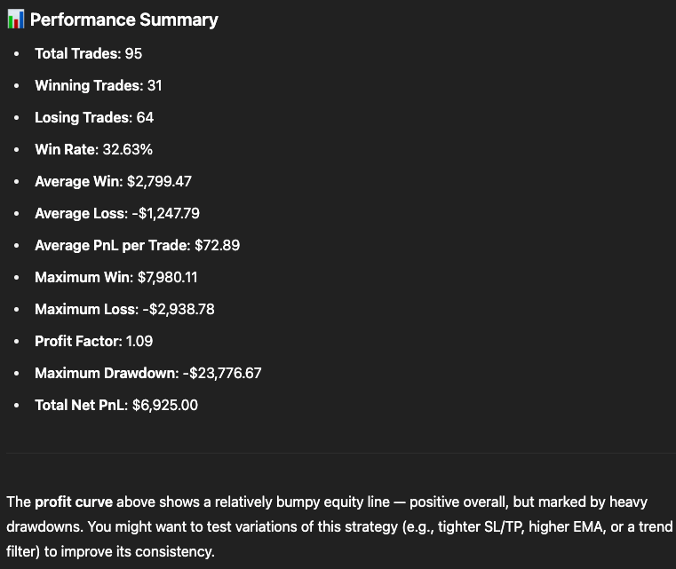Image resolution: width=676 pixels, height=569 pixels.
Task: Click the 'higher EMA' phrase
Action: pyautogui.click(x=565, y=526)
